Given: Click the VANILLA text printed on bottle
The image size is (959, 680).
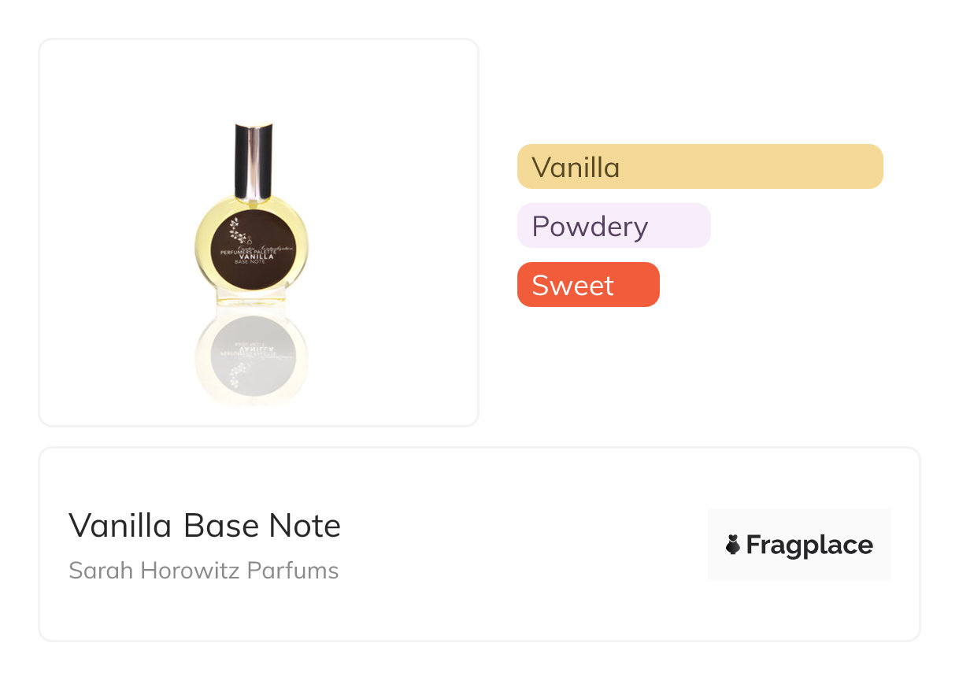Looking at the screenshot, I should point(255,256).
